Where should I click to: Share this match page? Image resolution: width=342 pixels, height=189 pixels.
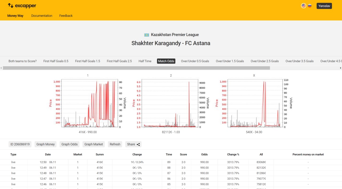pos(133,144)
